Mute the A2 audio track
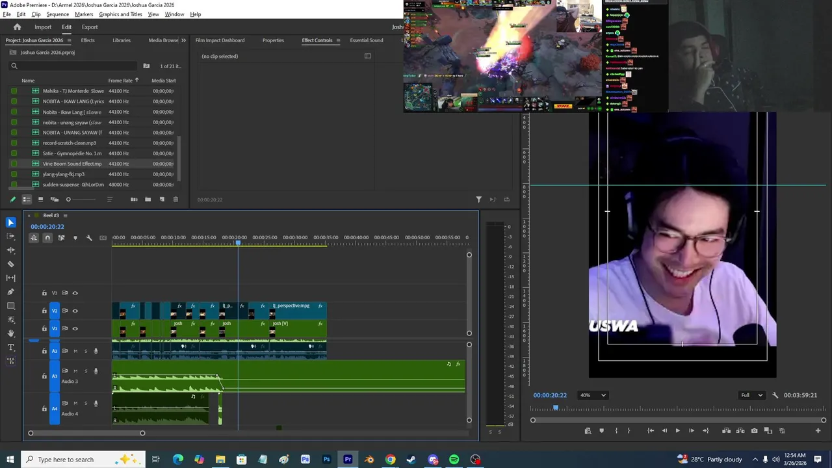 [75, 351]
